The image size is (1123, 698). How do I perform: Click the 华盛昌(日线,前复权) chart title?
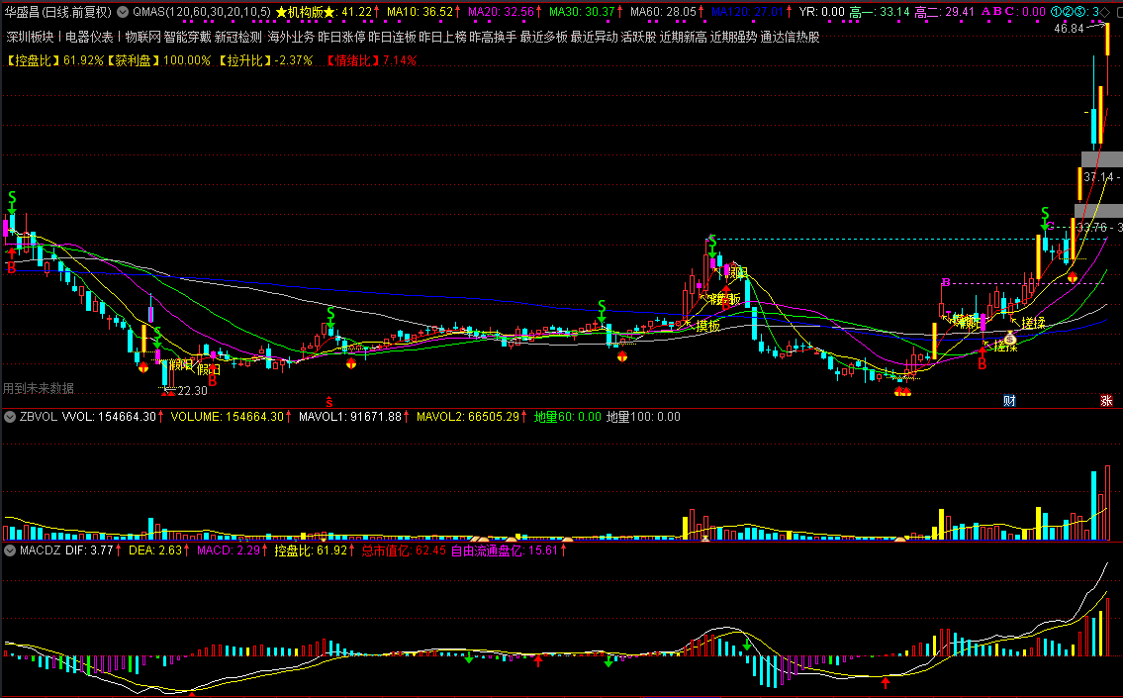tap(58, 12)
